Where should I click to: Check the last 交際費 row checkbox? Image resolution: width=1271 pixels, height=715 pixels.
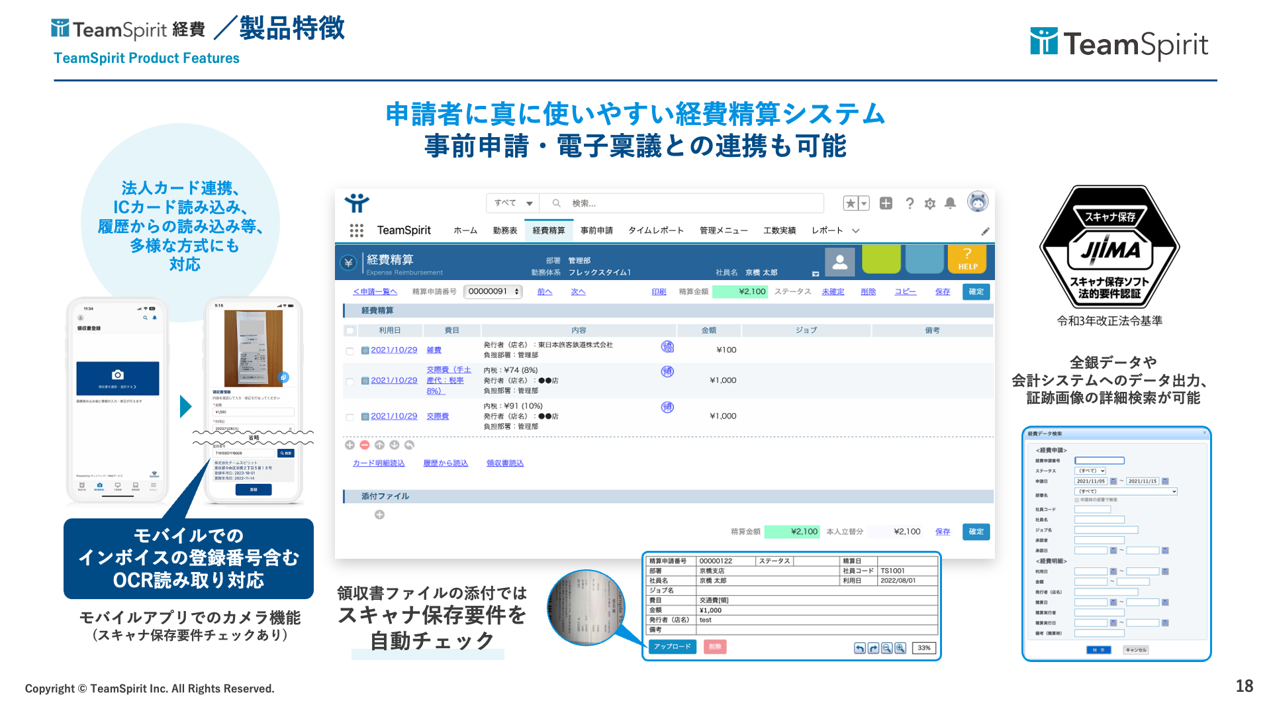point(350,417)
